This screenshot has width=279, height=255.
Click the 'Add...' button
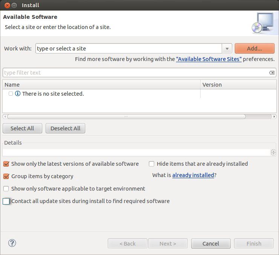[x=254, y=49]
